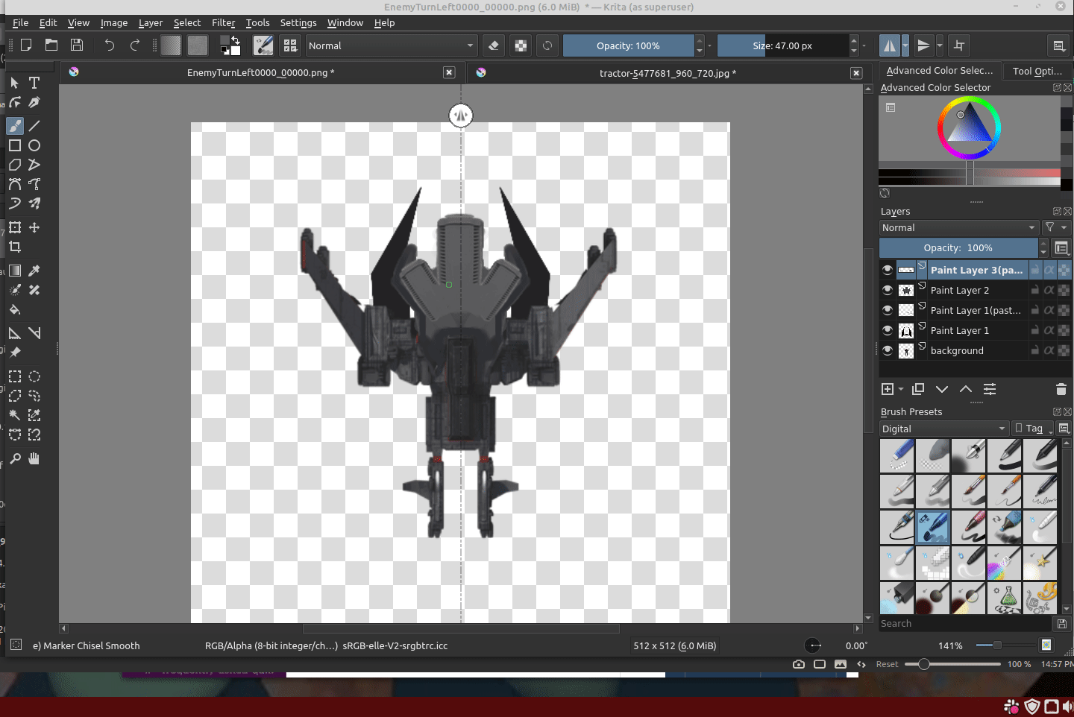Image resolution: width=1074 pixels, height=717 pixels.
Task: Select the Text tool
Action: coord(34,83)
